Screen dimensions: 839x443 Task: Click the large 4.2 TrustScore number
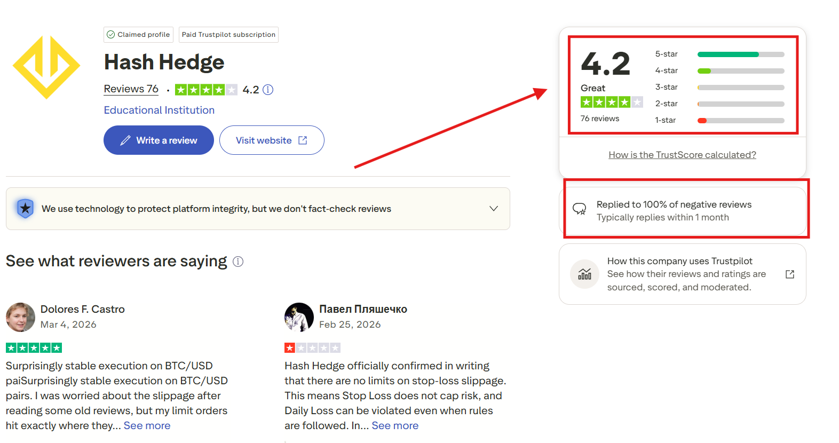coord(606,64)
